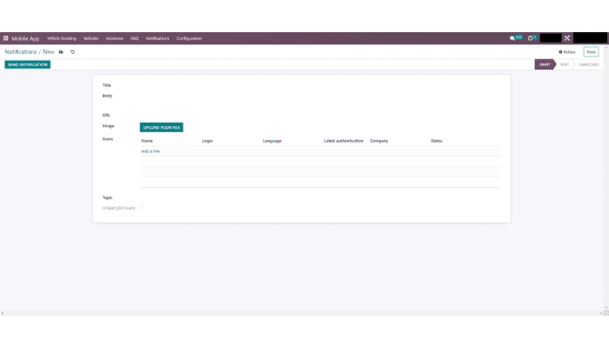Open the Incidence menu item
The width and height of the screenshot is (609, 348).
pyautogui.click(x=115, y=38)
